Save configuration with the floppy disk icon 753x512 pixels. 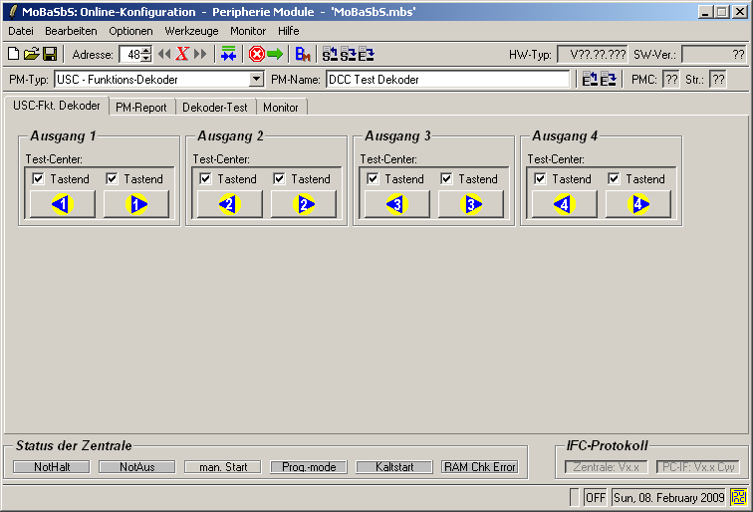click(49, 54)
